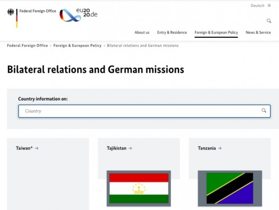The image size is (279, 210).
Task: Focus the Country search input field
Action: [x=139, y=111]
